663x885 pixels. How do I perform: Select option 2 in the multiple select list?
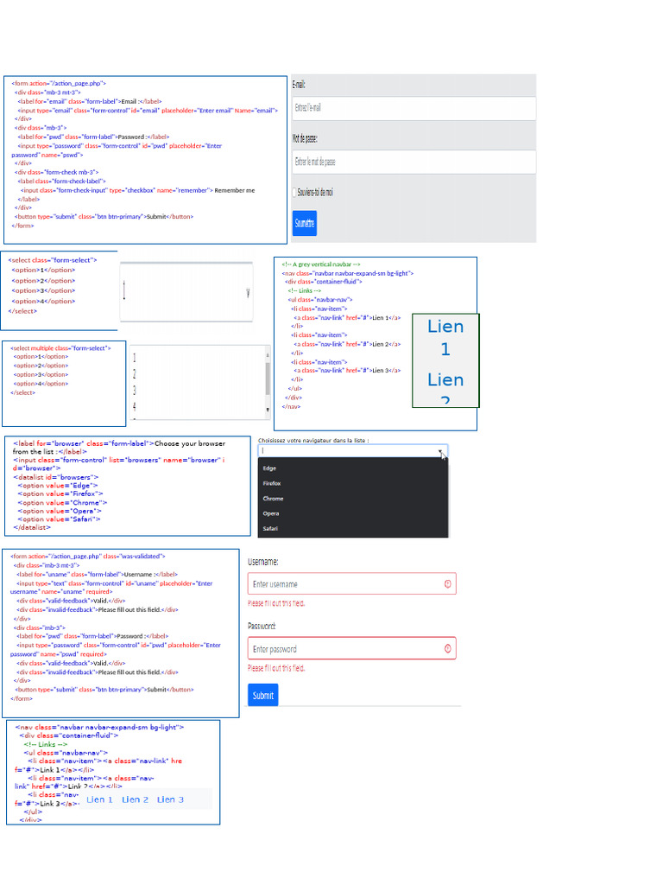pyautogui.click(x=134, y=373)
